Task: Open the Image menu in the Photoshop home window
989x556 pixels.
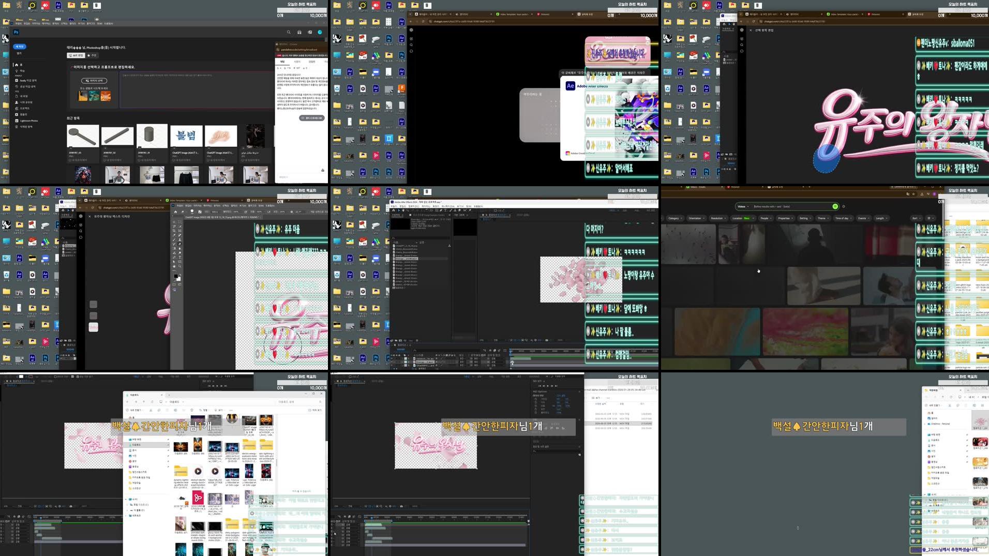Action: coord(36,23)
